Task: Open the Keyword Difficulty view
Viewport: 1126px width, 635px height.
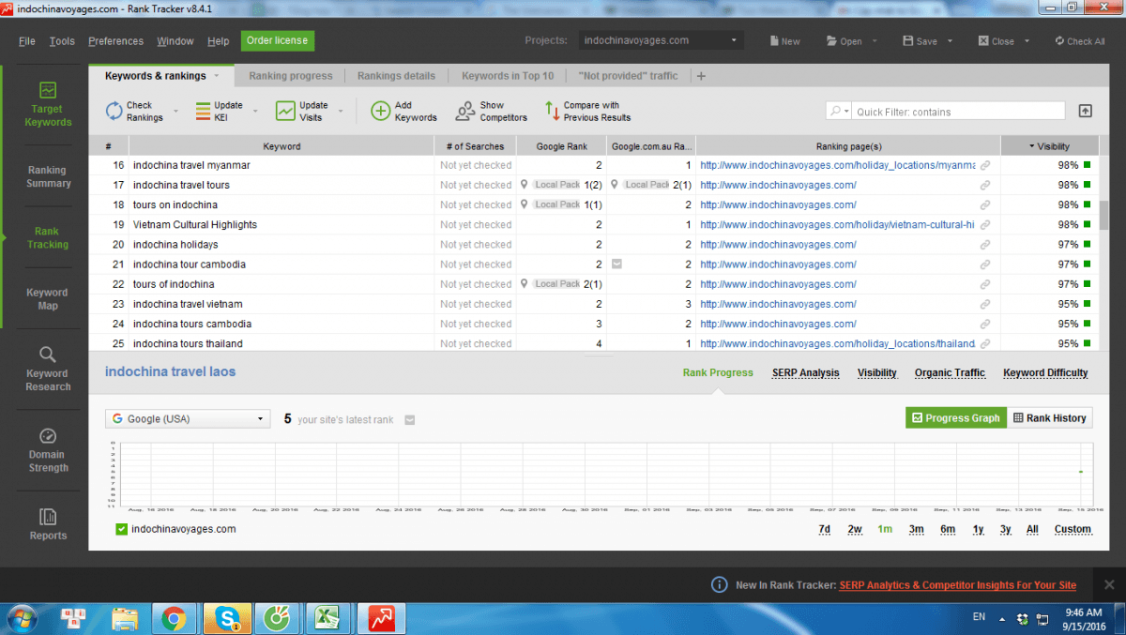Action: [x=1045, y=372]
